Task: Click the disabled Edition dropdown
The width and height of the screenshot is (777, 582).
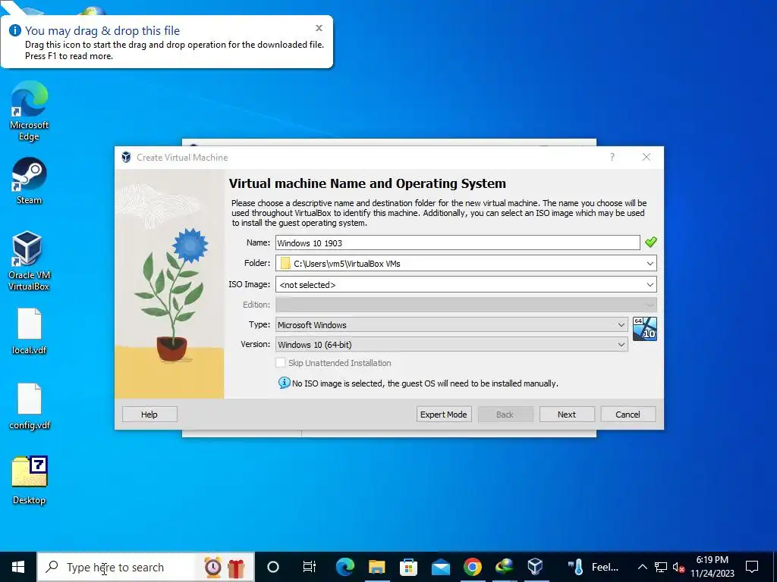Action: coord(466,305)
